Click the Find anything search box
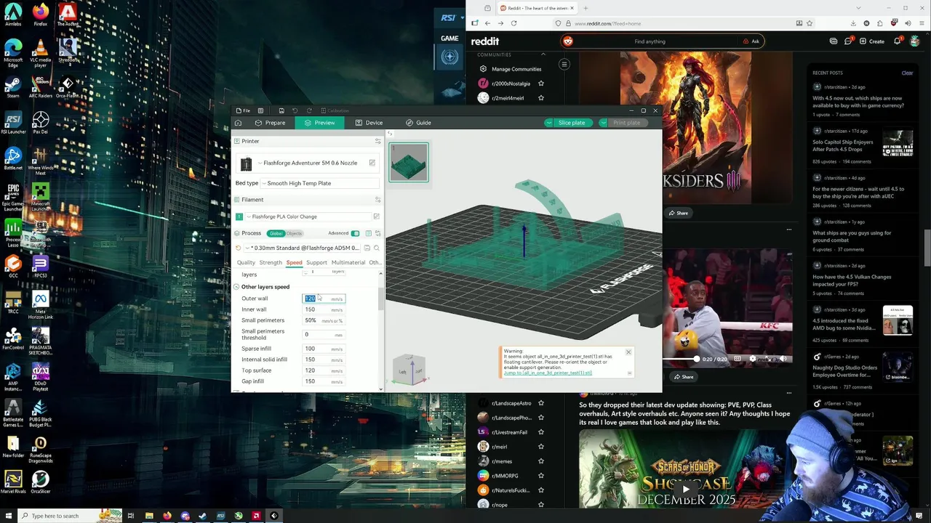This screenshot has width=931, height=523. coord(650,41)
